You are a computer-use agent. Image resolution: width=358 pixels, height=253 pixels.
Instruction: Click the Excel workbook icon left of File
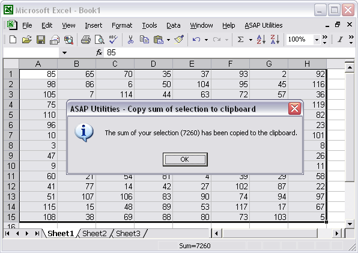[x=11, y=25]
